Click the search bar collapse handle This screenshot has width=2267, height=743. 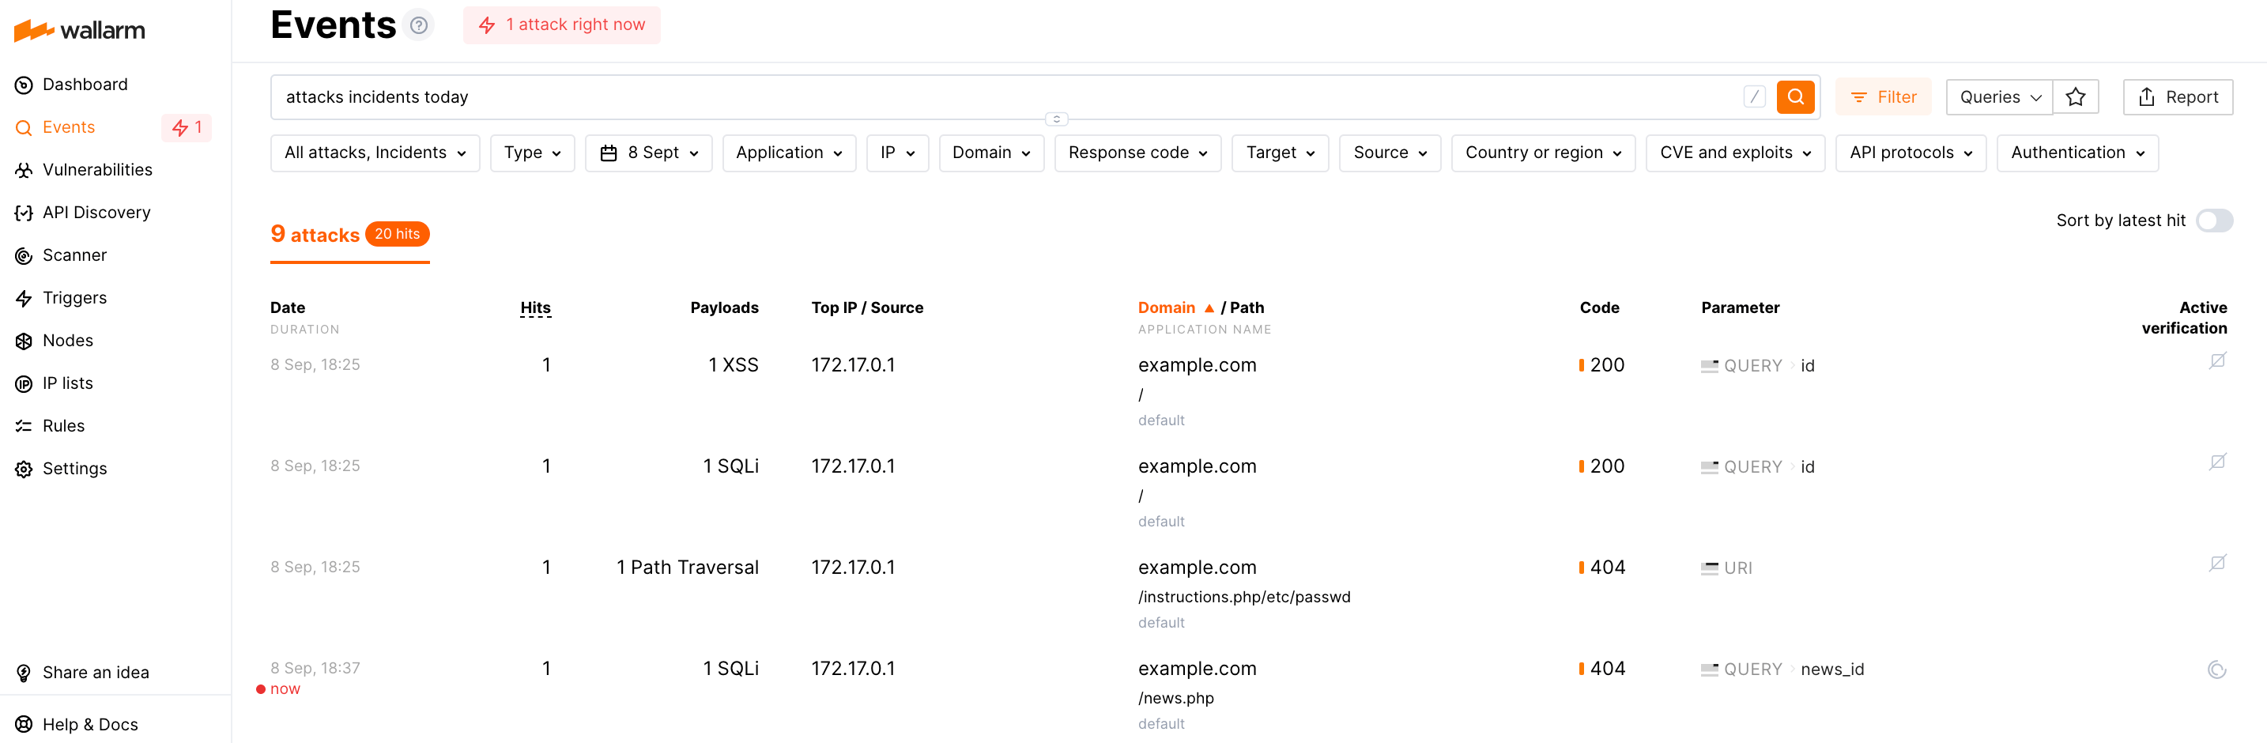(1056, 119)
